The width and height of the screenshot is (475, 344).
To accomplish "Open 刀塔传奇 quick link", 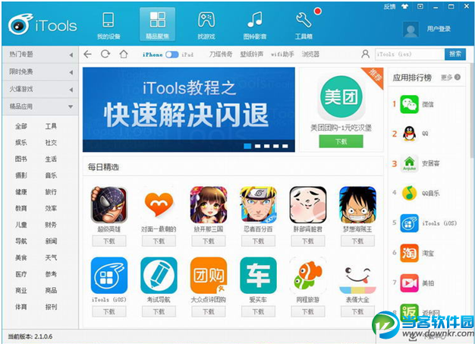I will (x=221, y=54).
